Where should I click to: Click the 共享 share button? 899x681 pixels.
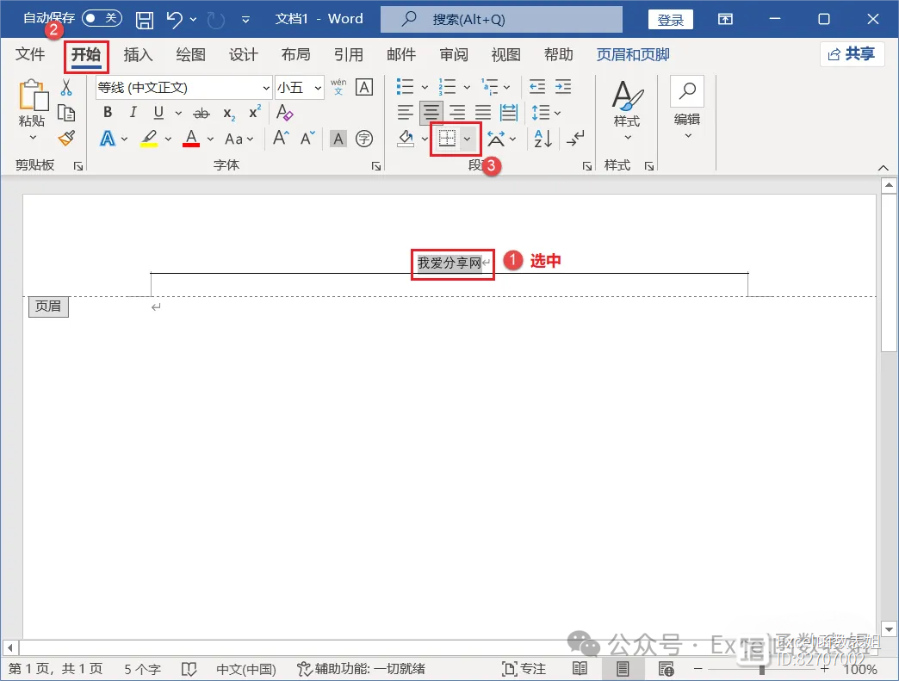852,54
